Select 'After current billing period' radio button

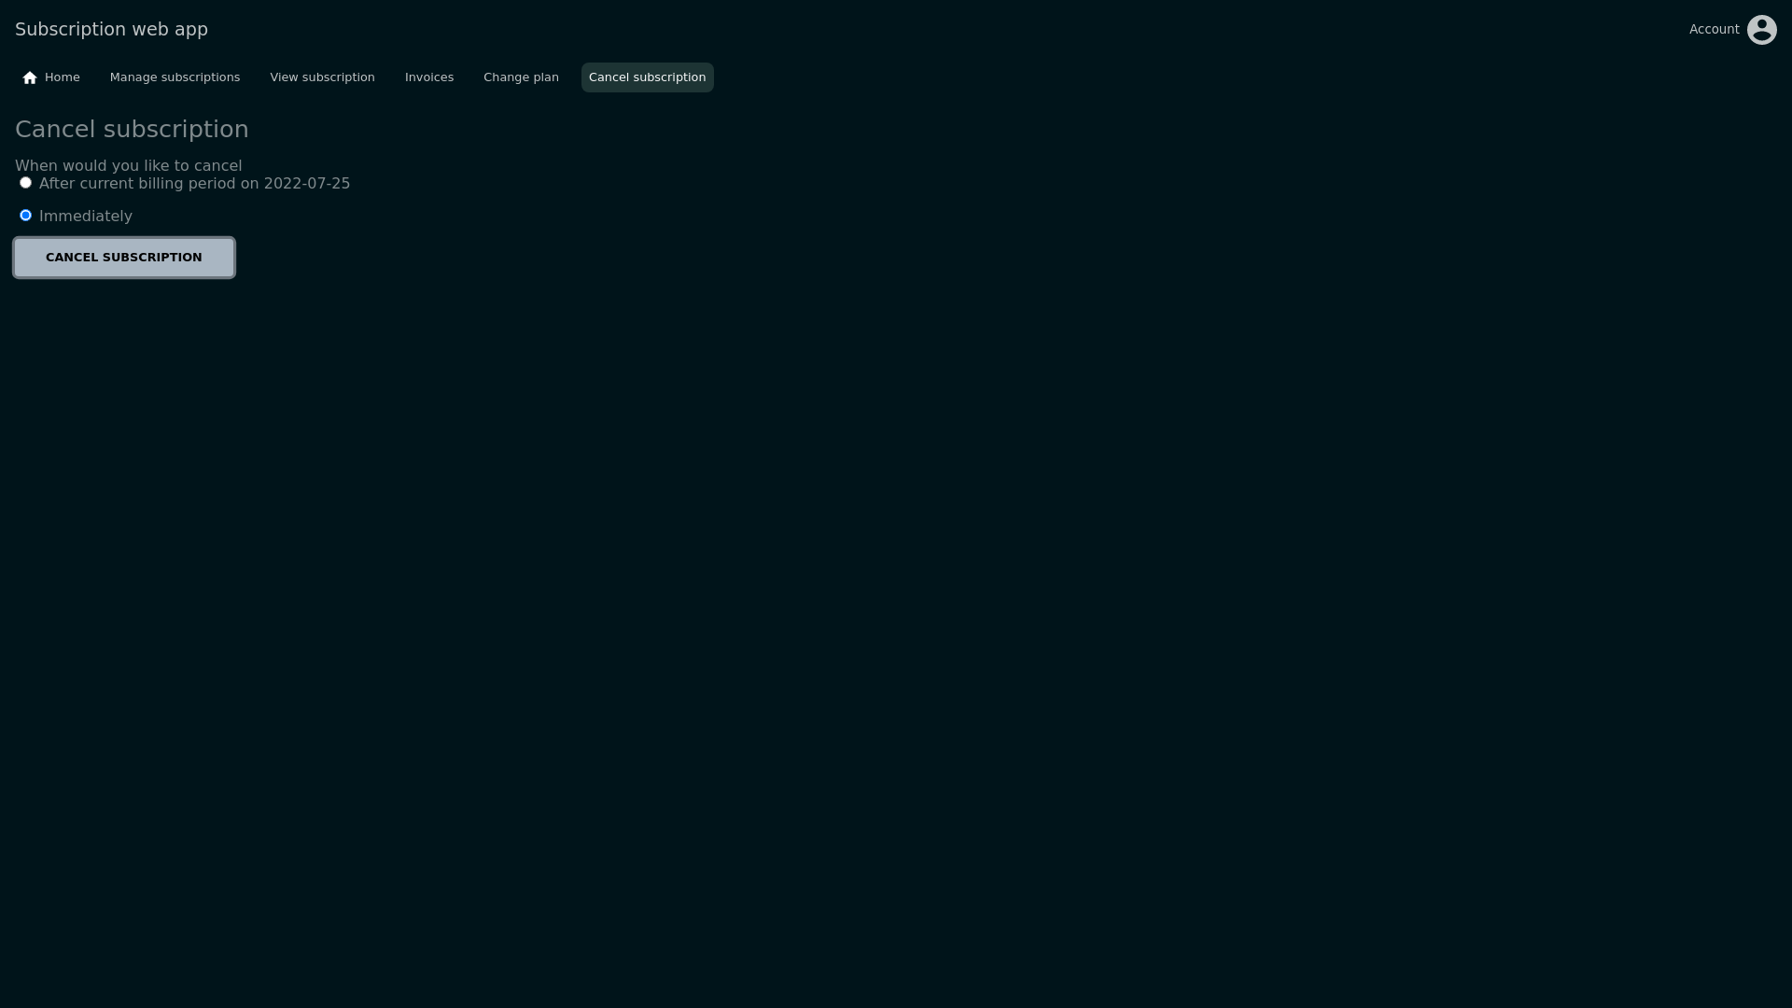click(25, 183)
